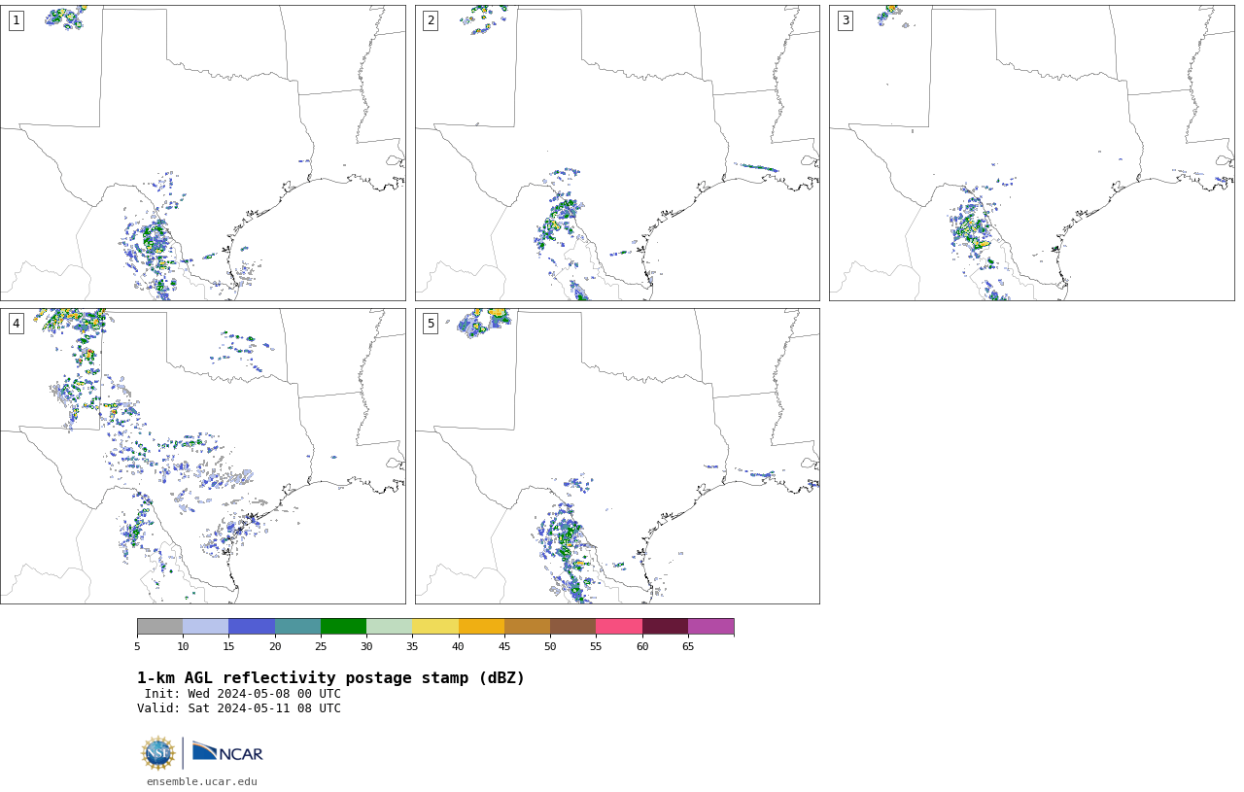The image size is (1244, 792).
Task: Open ensemble member 3 reflectivity map
Action: click(x=1031, y=153)
